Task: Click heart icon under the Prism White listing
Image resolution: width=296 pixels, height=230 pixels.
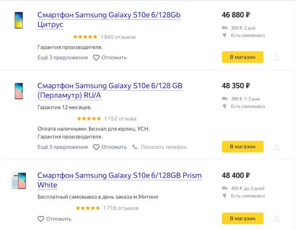Action: pyautogui.click(x=41, y=219)
